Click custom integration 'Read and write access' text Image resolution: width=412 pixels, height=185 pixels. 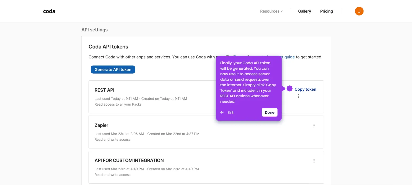(112, 175)
